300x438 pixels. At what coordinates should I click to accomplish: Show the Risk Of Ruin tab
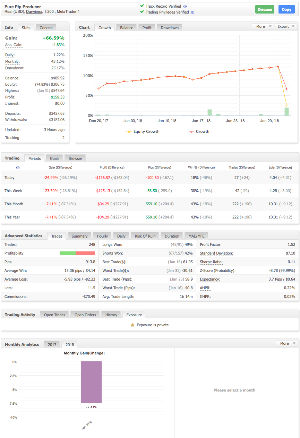[145, 236]
